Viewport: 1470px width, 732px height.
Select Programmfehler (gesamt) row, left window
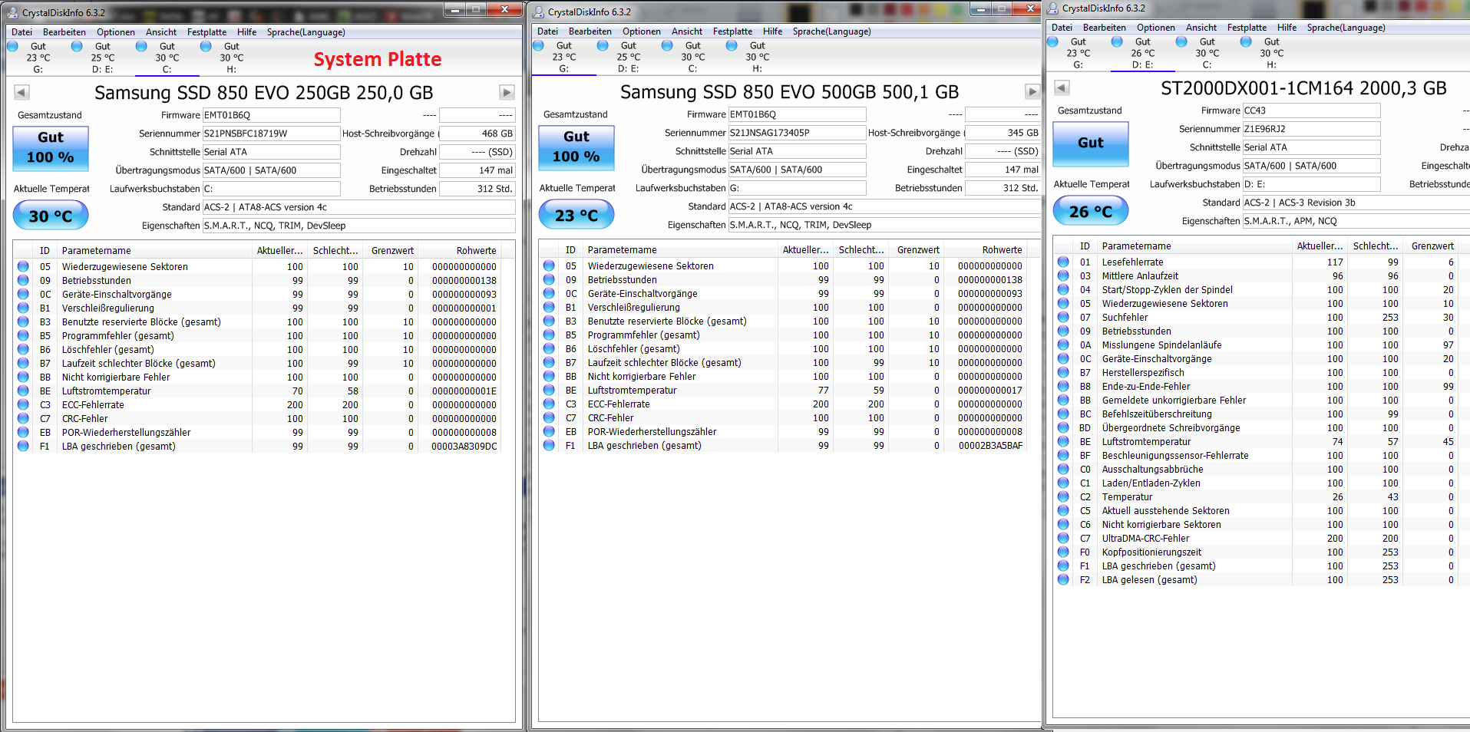(x=257, y=335)
